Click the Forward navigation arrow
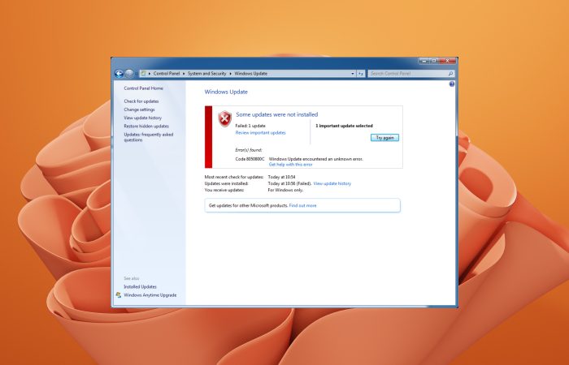 pyautogui.click(x=129, y=74)
